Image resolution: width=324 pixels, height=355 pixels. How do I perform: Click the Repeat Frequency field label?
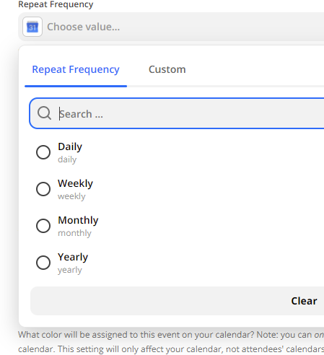point(56,4)
